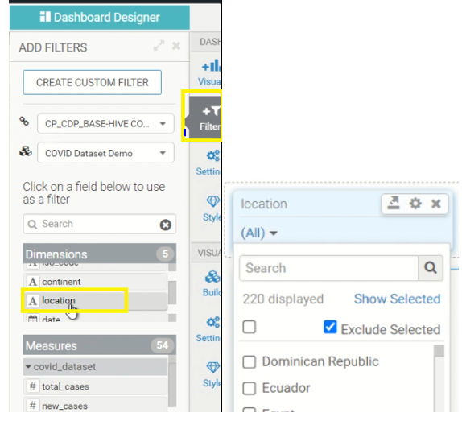Toggle the select-all checkbox
This screenshot has width=462, height=425.
point(249,327)
